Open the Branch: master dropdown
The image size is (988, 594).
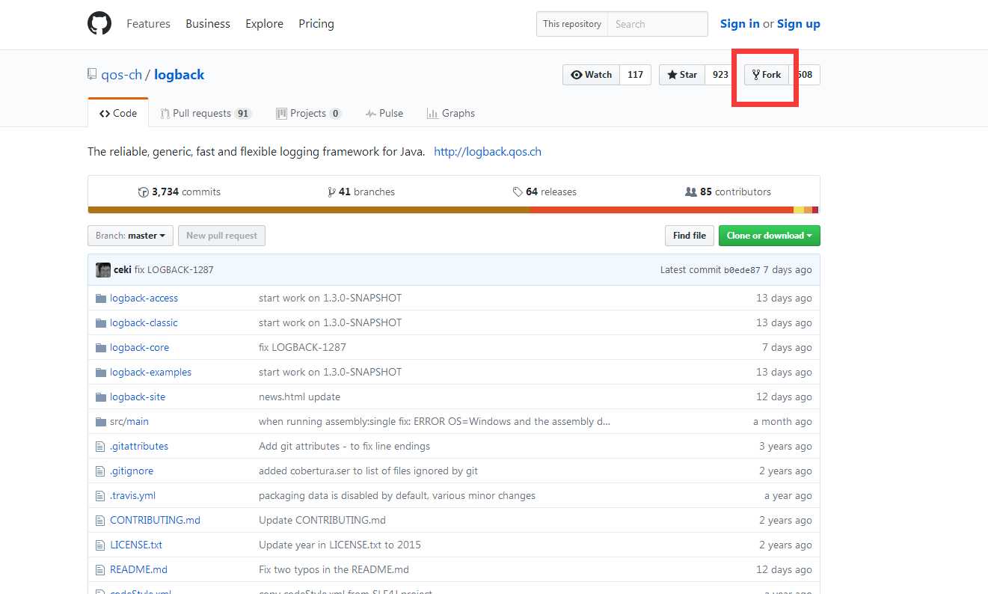[130, 236]
